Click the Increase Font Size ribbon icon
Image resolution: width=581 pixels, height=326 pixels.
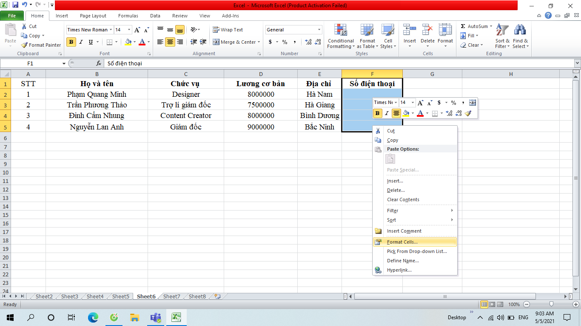tap(137, 30)
